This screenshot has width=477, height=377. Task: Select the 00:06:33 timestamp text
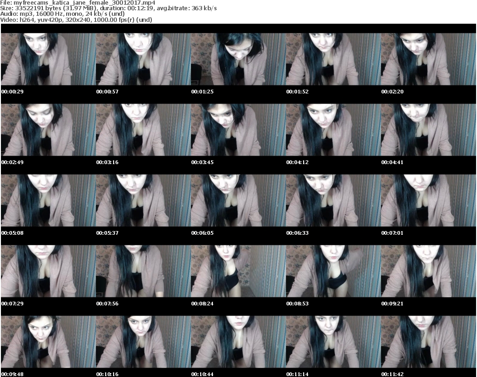click(x=297, y=233)
